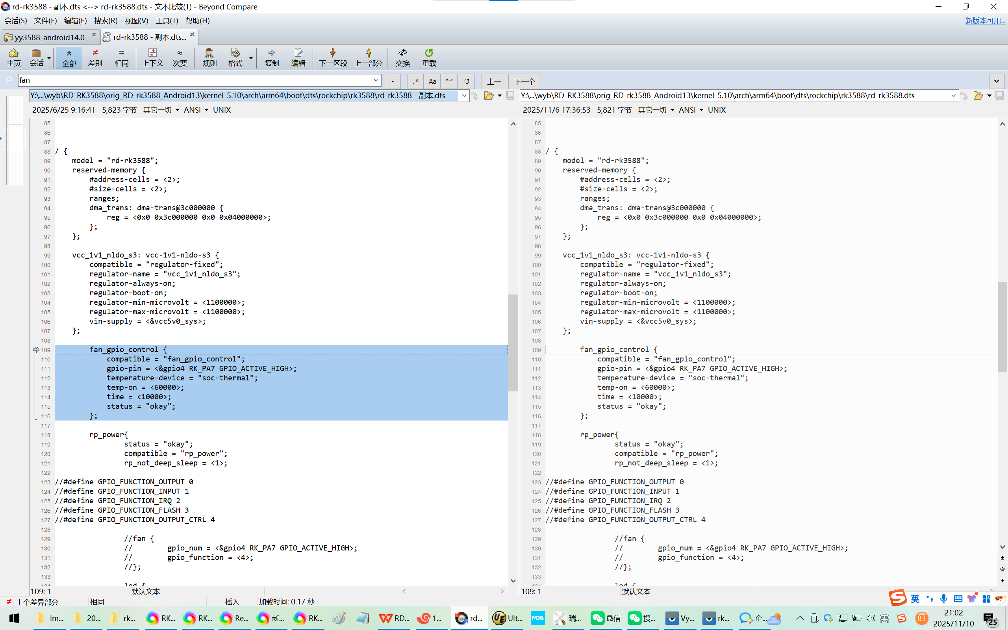Click the Copy (复制) toolbar icon
The width and height of the screenshot is (1008, 630).
272,57
